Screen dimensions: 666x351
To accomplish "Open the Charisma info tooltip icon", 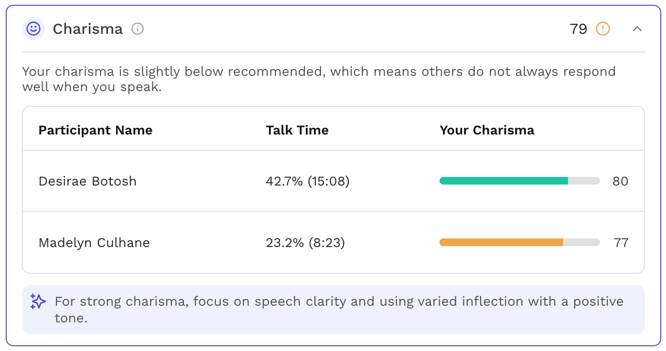I will tap(138, 29).
